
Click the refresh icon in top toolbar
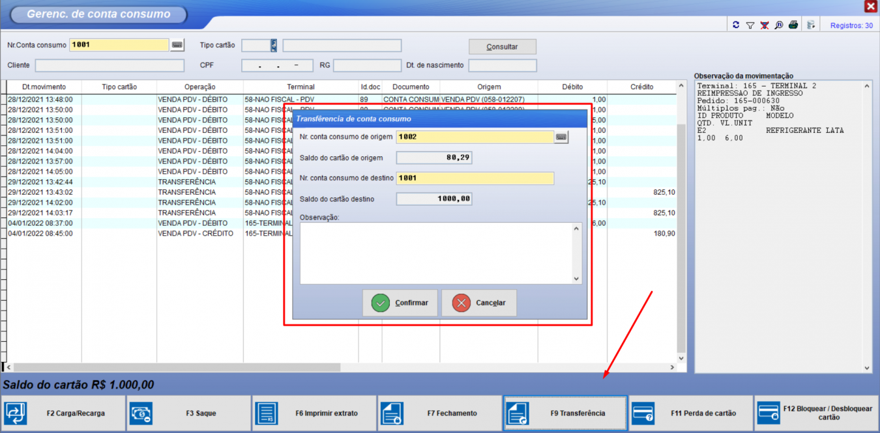pyautogui.click(x=736, y=25)
